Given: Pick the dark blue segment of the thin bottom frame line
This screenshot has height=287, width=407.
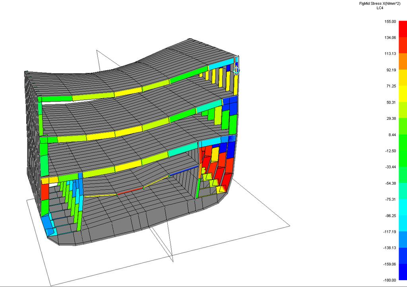Looking at the screenshot, I should [x=184, y=170].
